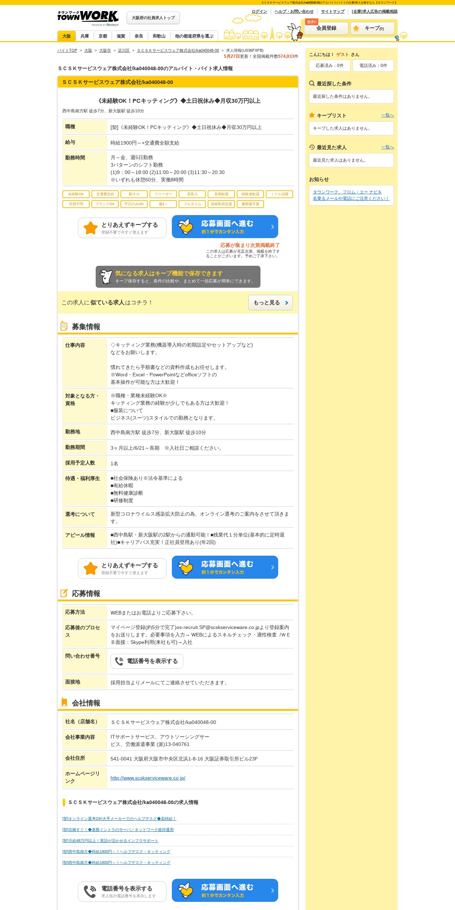Open the 京橋すぐ サーバ／ネットワーク job link

click(x=118, y=830)
